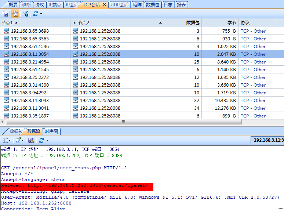Click 端点 2 IP address line
Image resolution: width=284 pixels, height=210 pixels.
click(x=62, y=155)
